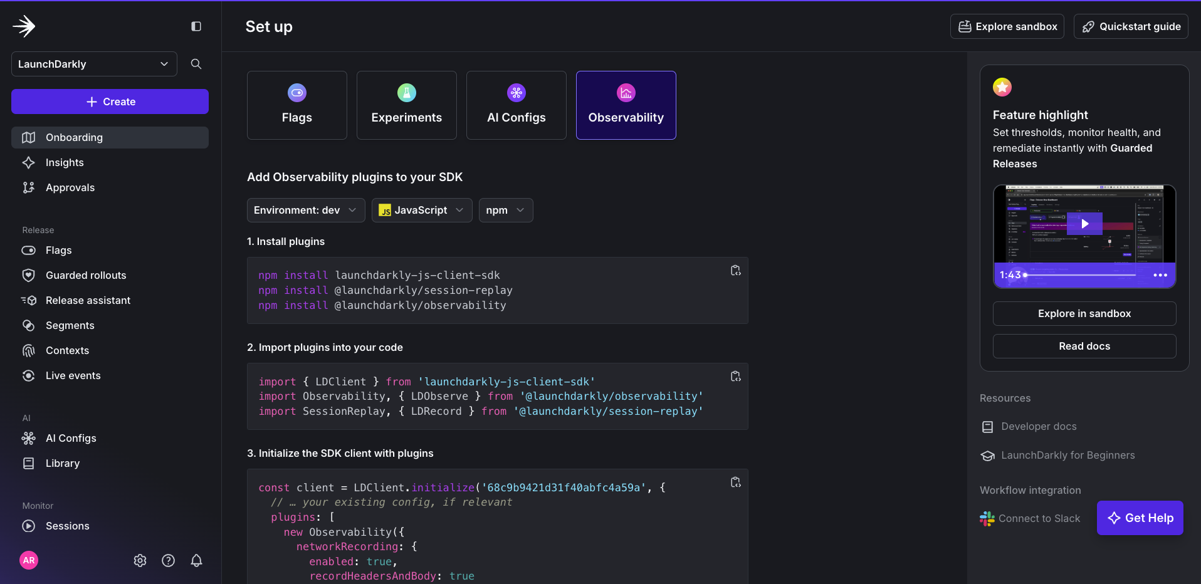1201x584 pixels.
Task: Open the project search magnifier
Action: point(196,63)
